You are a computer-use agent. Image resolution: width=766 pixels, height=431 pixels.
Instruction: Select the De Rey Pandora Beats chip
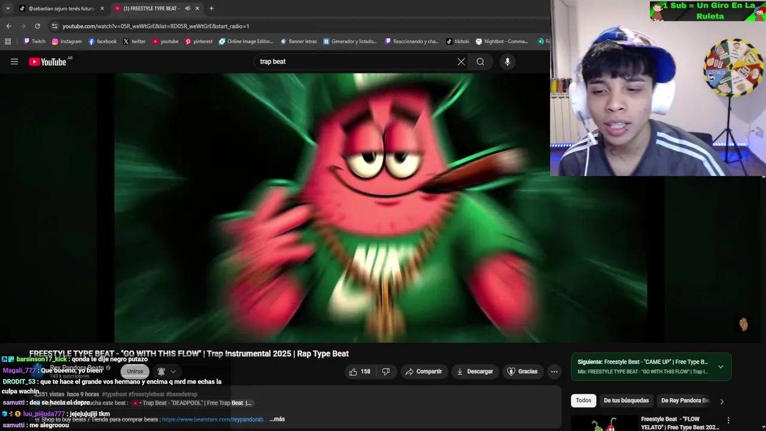pyautogui.click(x=685, y=400)
